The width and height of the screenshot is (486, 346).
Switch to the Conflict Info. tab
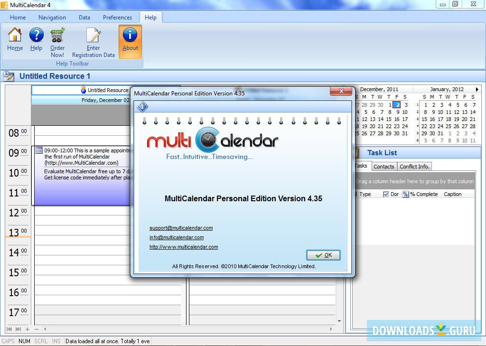click(x=414, y=167)
